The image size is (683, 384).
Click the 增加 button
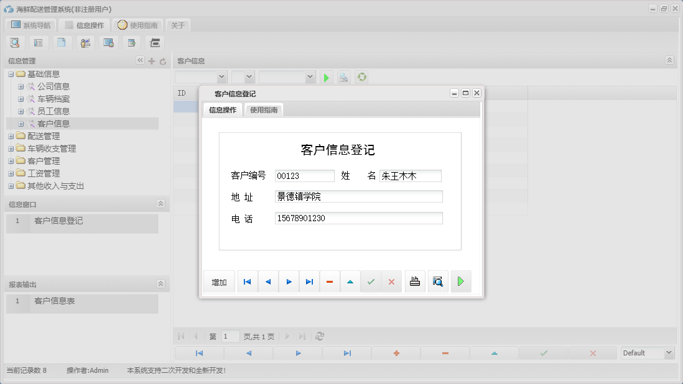(218, 281)
